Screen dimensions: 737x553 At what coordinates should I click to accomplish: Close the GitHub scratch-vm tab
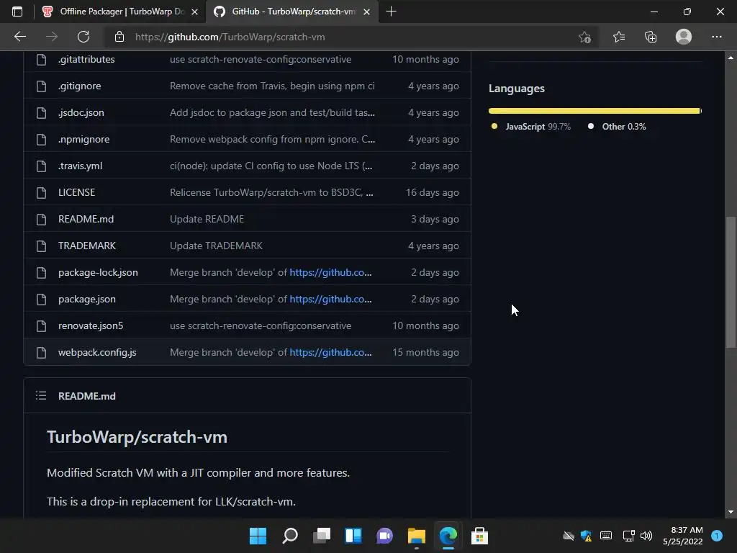tap(366, 12)
